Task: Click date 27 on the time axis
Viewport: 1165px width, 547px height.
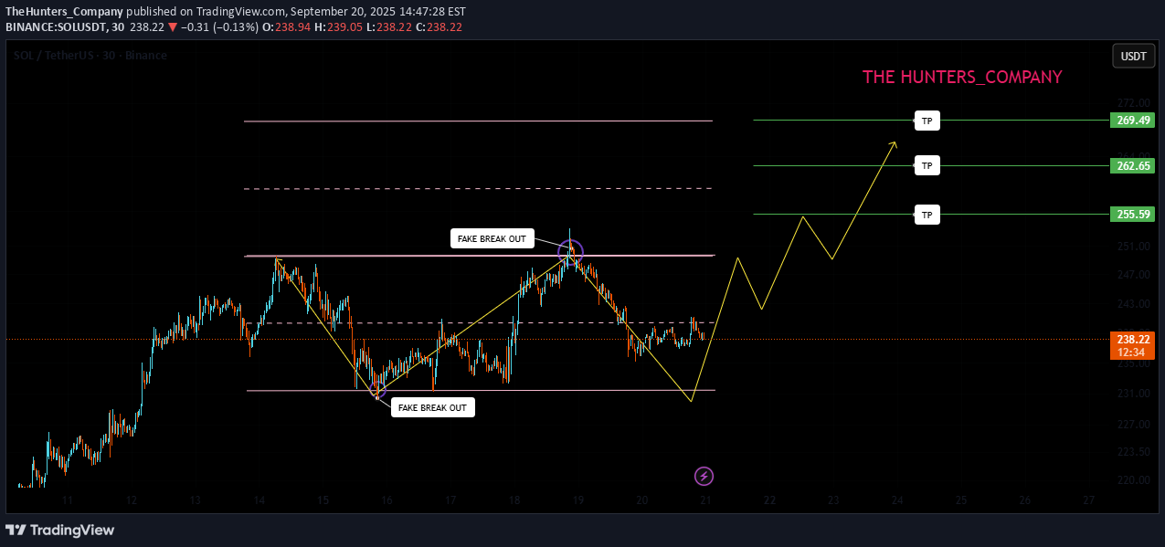Action: click(x=1088, y=501)
